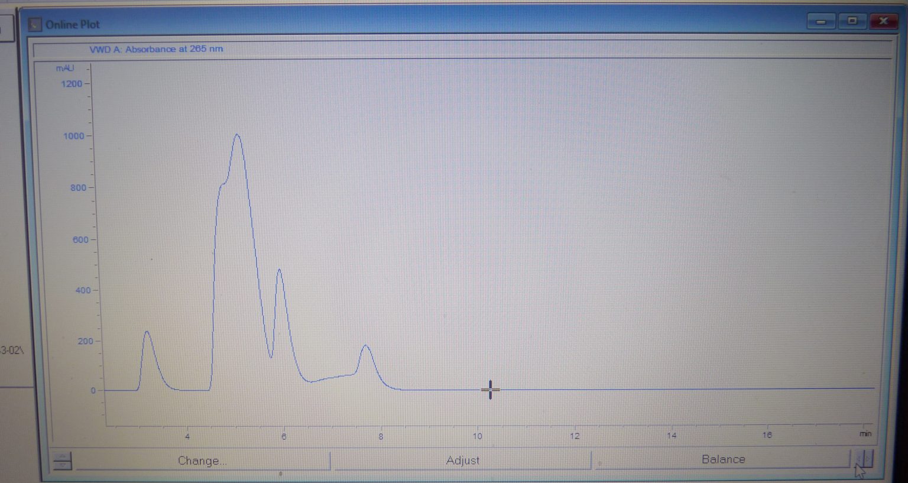Select the VWD A: Absorbance at 265 nm header

[x=155, y=49]
